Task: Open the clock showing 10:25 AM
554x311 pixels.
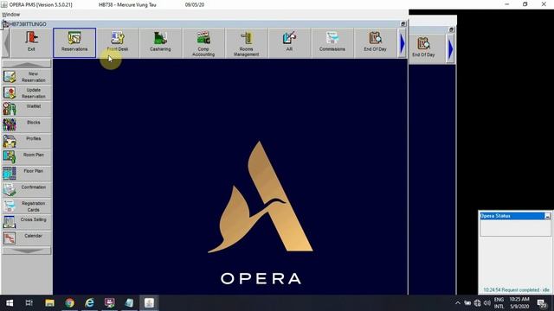Action: (519, 303)
